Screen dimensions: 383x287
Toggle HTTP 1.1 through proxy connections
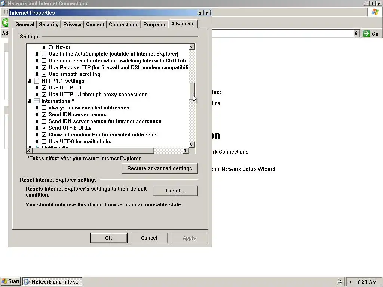(x=44, y=94)
